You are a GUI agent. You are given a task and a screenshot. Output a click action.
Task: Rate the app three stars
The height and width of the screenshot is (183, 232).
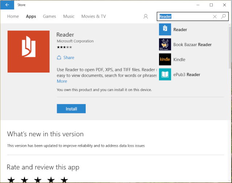tap(38, 180)
